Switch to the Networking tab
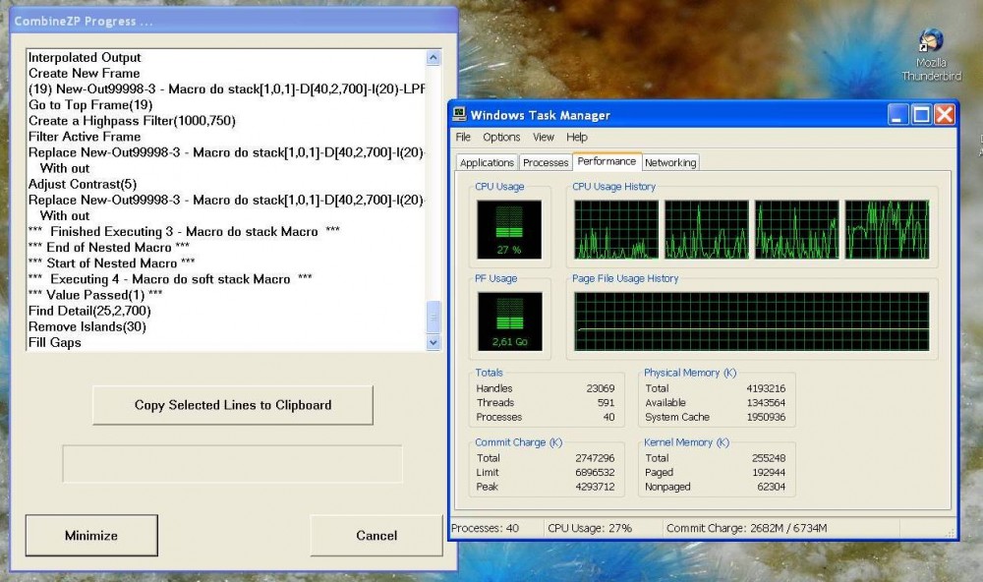983x582 pixels. click(670, 163)
